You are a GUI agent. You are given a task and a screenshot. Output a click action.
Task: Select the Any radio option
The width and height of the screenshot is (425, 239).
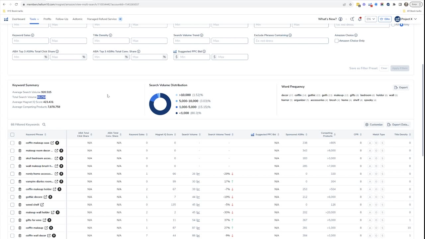click(x=401, y=25)
